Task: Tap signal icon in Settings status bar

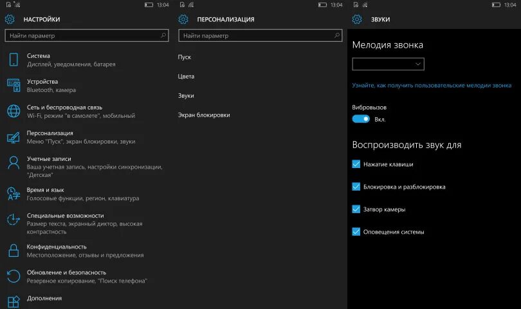Action: [17, 5]
